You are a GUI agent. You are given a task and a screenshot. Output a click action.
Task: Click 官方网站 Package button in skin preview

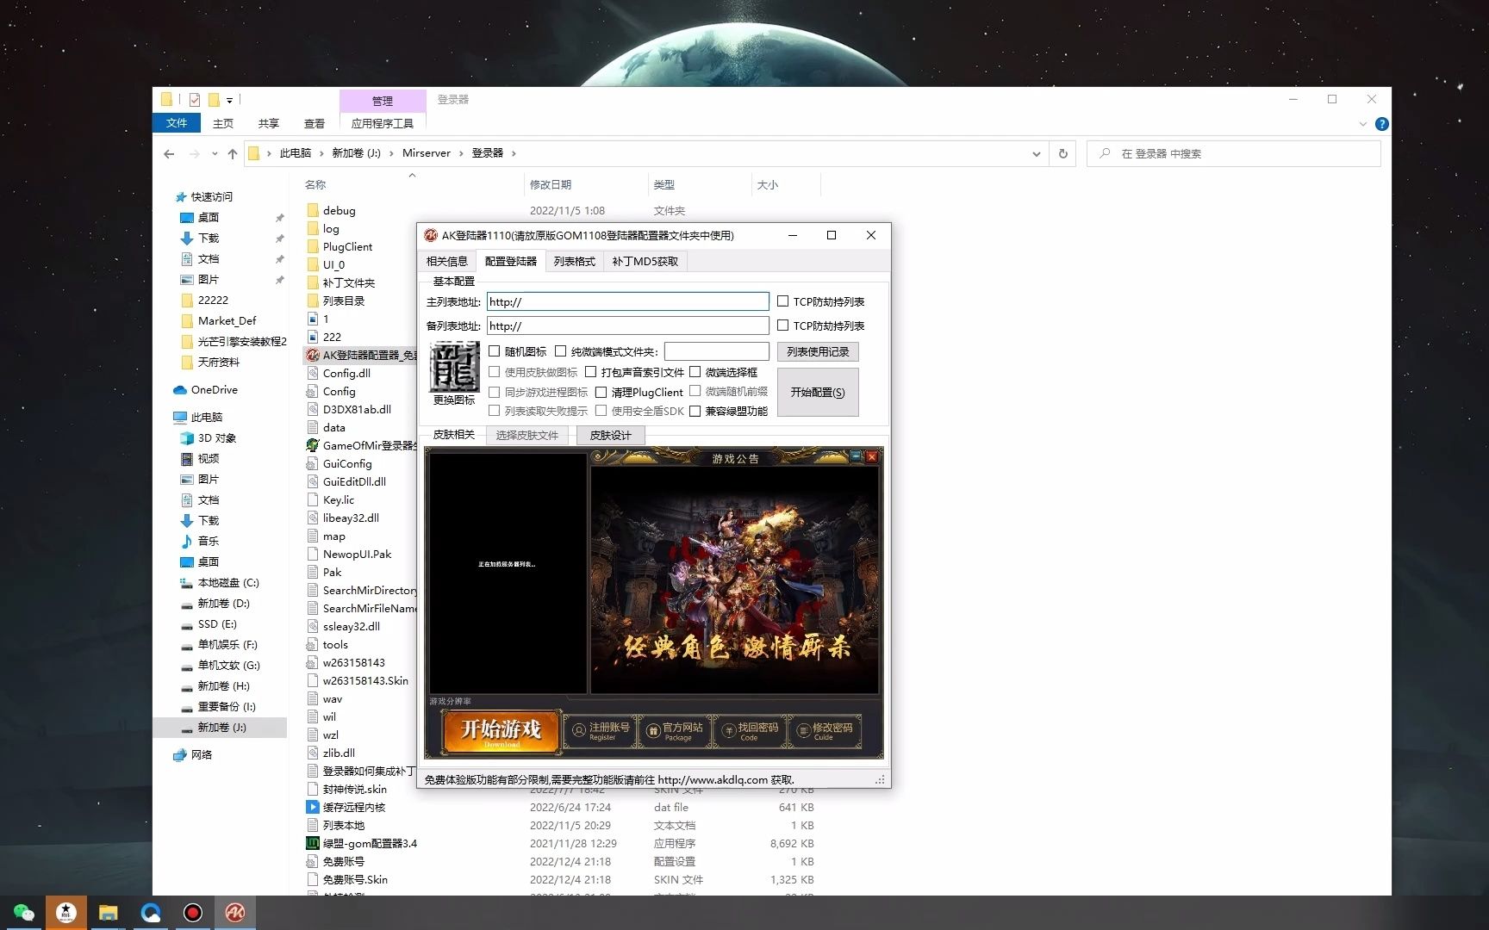(676, 731)
